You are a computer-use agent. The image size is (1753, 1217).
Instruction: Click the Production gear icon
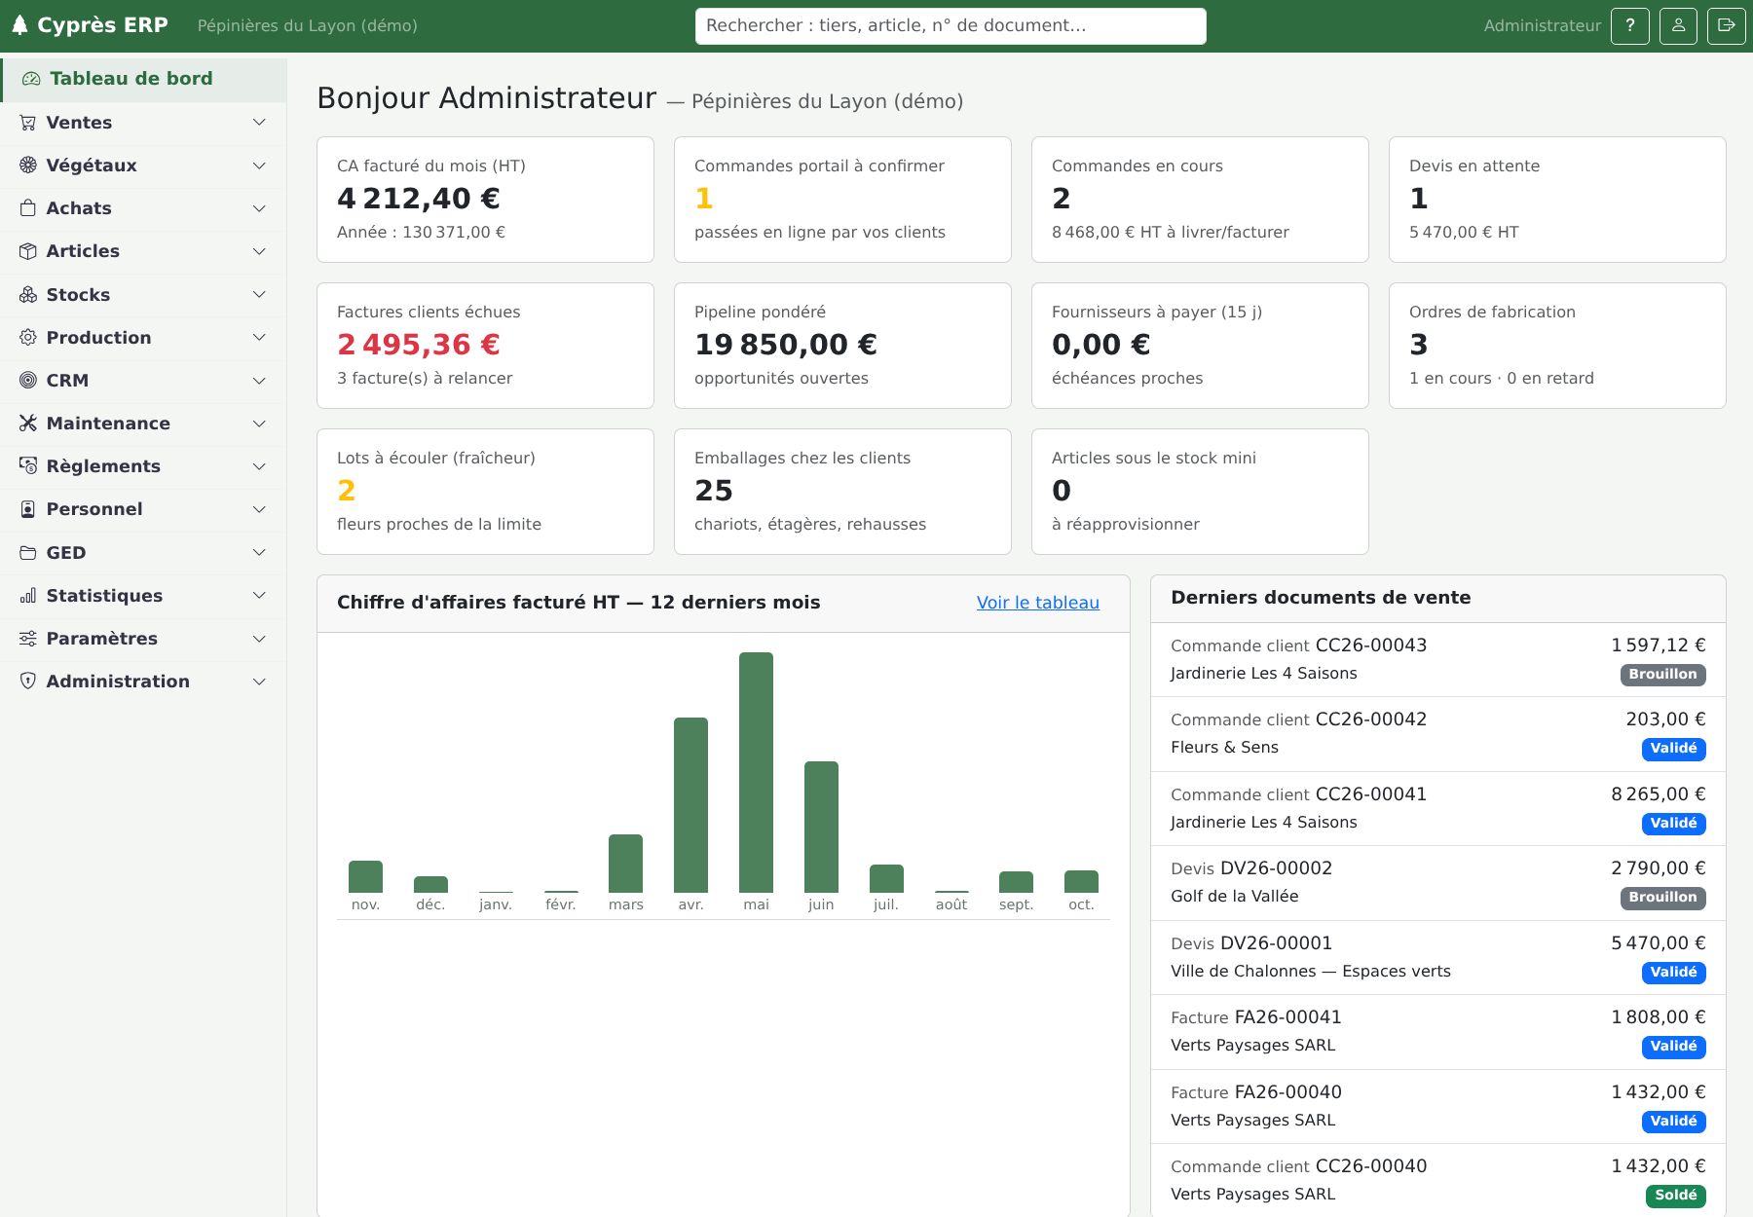click(x=28, y=338)
